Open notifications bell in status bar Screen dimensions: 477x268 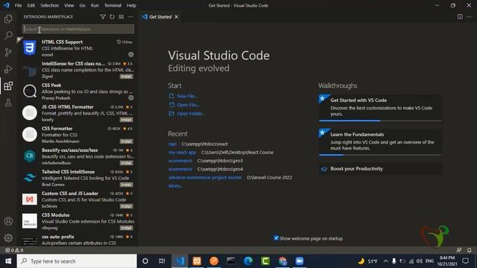pos(469,250)
